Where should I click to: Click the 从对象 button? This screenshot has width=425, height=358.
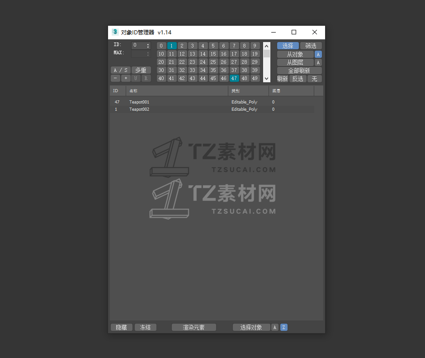(295, 55)
